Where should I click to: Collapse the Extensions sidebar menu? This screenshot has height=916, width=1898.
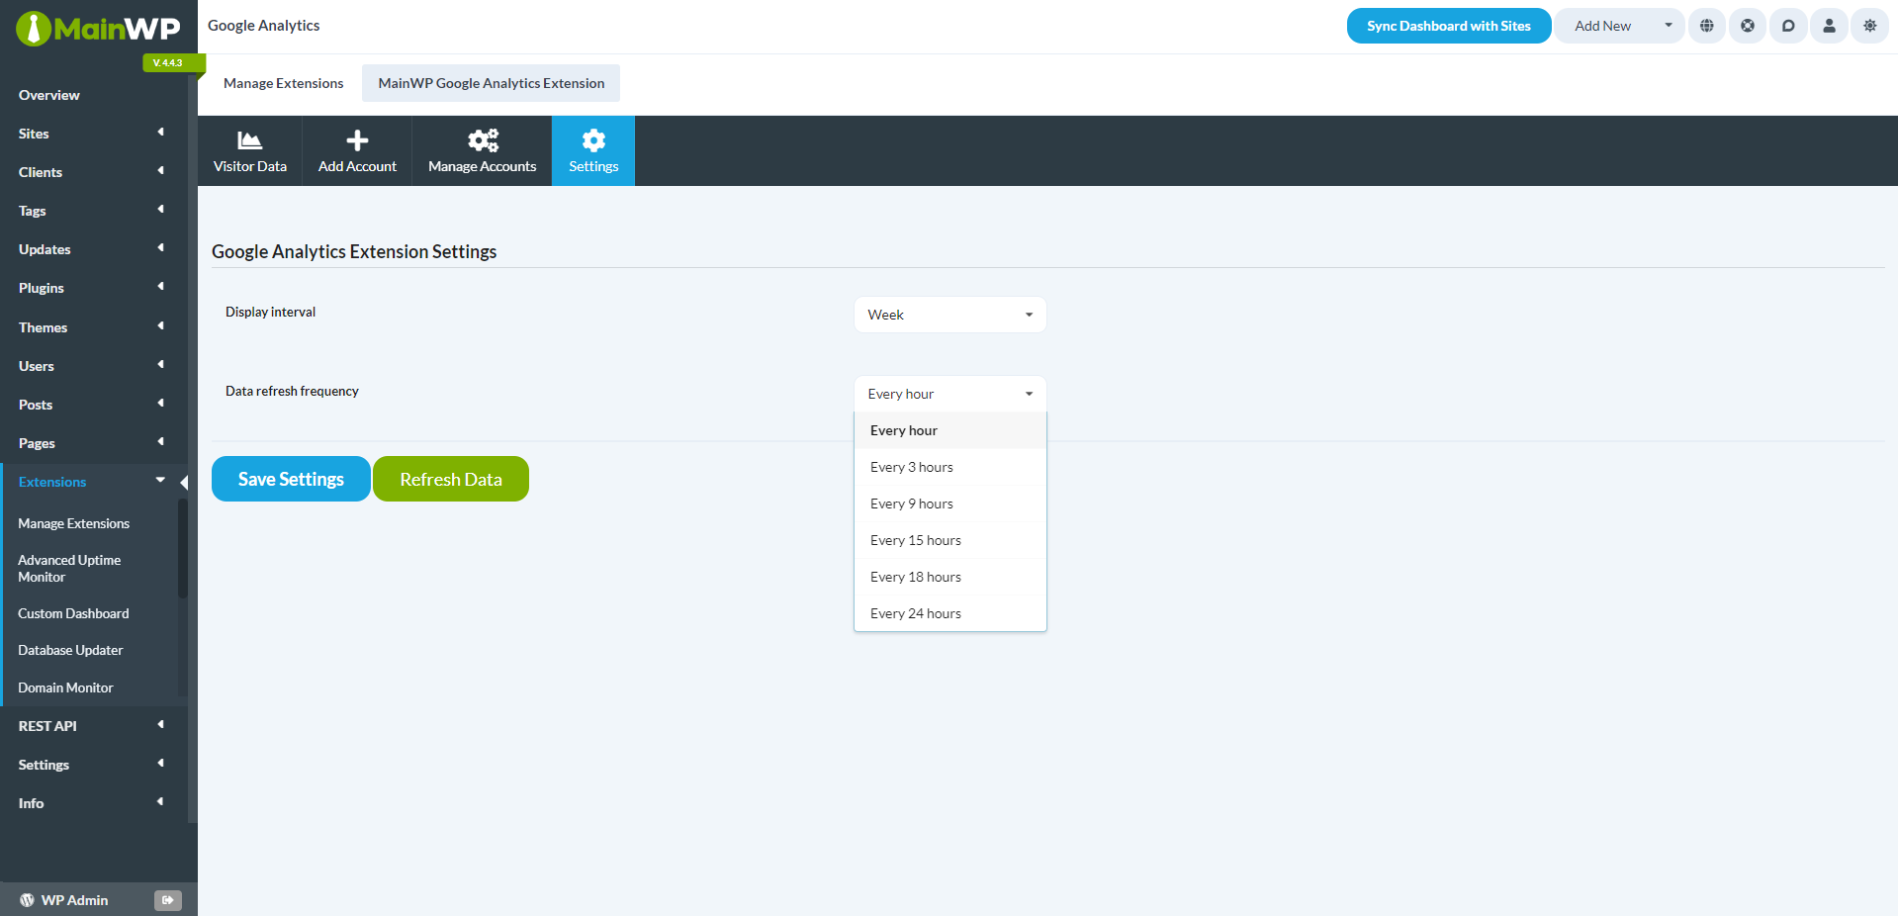point(160,481)
